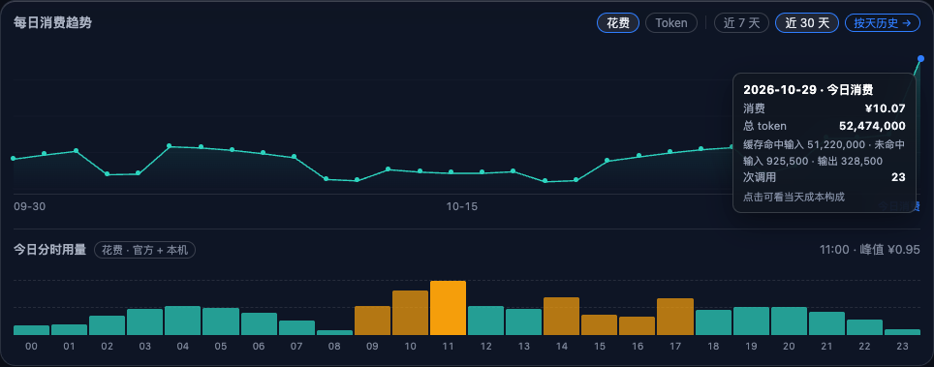Click the 花费 · 官方 + 本机 chip
934x367 pixels.
(x=144, y=250)
